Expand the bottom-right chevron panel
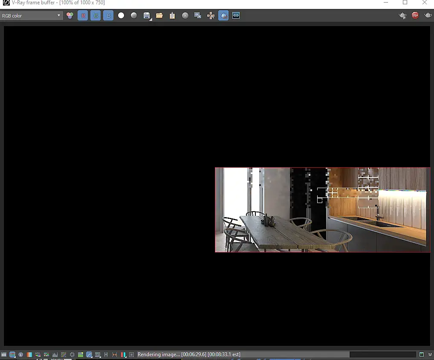Screen dimensions: 434x360 click(430, 354)
